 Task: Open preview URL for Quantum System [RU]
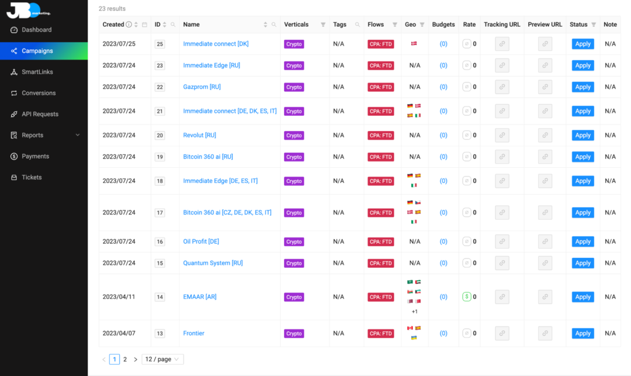[545, 263]
